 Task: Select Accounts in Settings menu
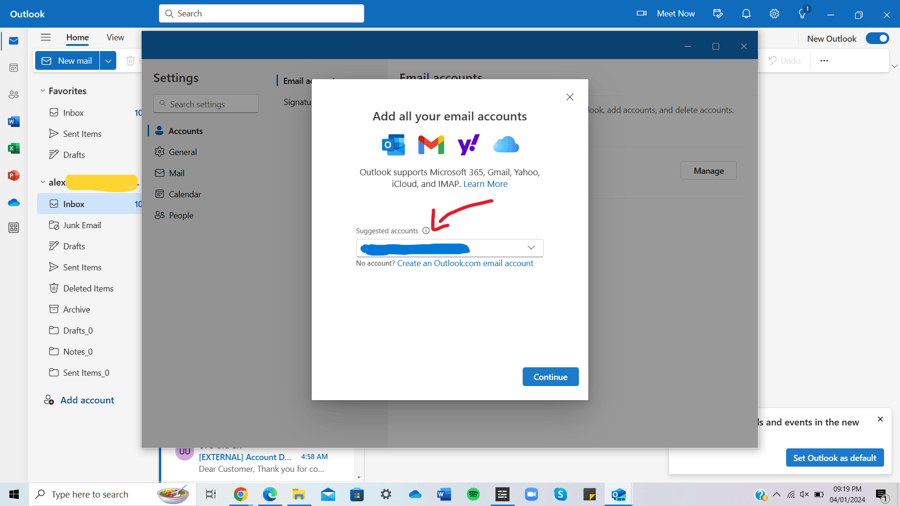[x=185, y=131]
